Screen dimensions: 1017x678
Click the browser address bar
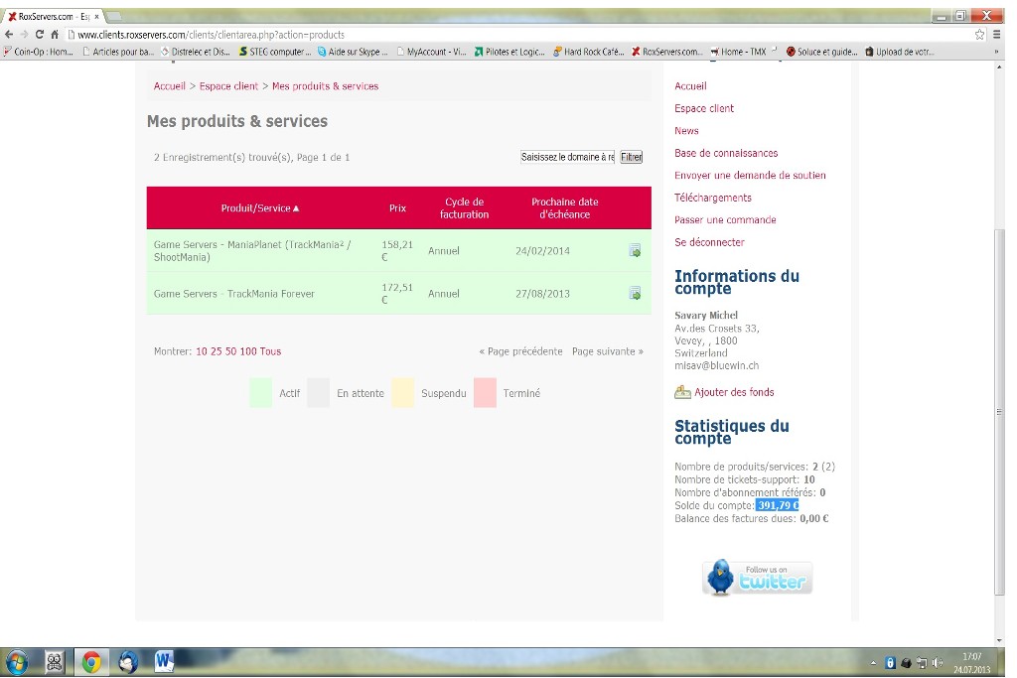tap(518, 35)
